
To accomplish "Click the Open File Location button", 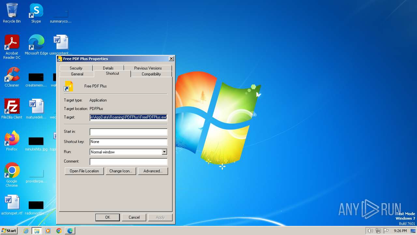I will 84,171.
